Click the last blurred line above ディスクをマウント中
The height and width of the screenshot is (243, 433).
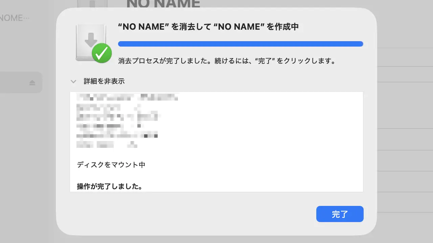(x=107, y=145)
